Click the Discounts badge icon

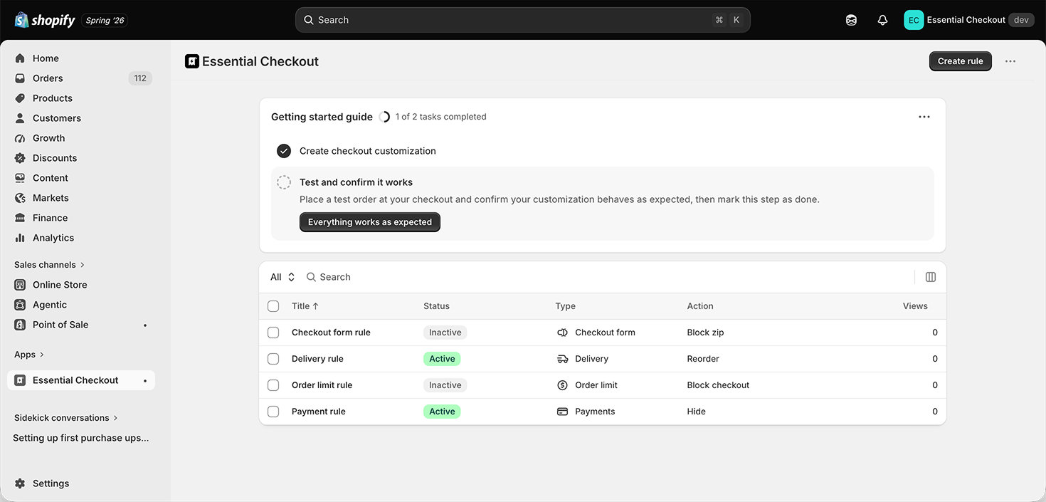coord(20,158)
